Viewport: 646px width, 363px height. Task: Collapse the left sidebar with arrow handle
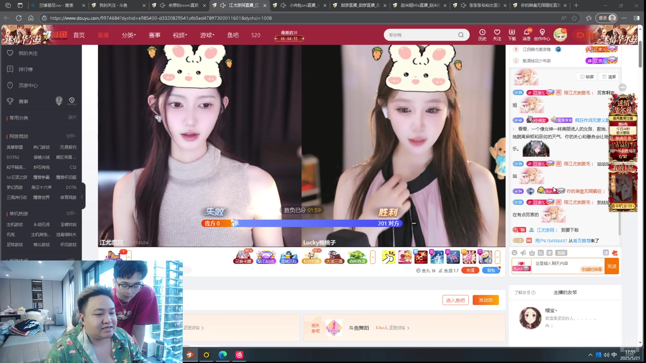pyautogui.click(x=82, y=197)
